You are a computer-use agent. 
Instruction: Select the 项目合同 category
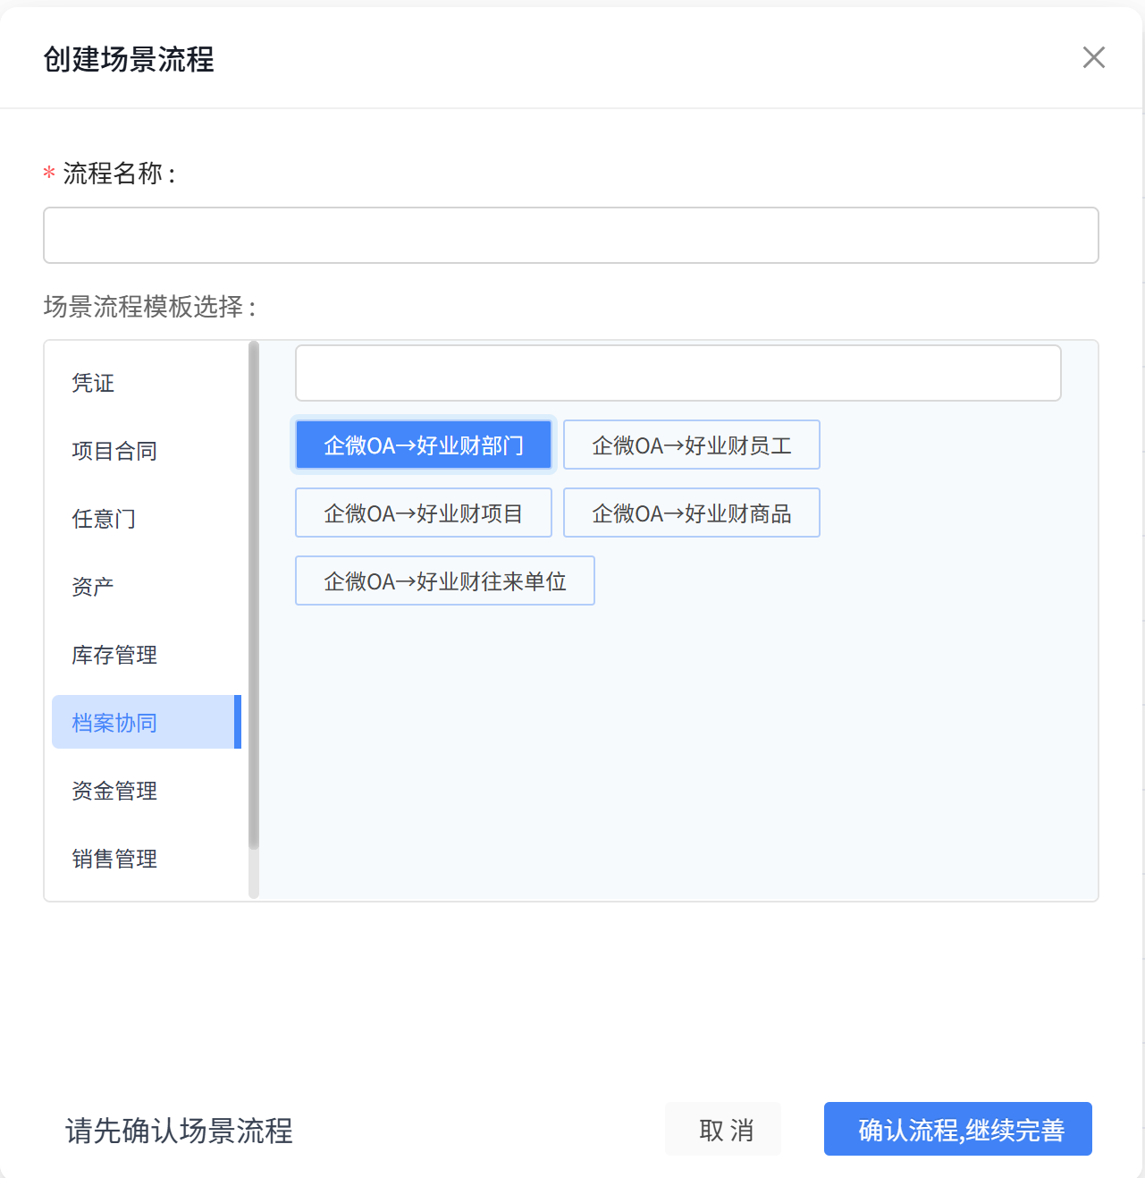(114, 451)
